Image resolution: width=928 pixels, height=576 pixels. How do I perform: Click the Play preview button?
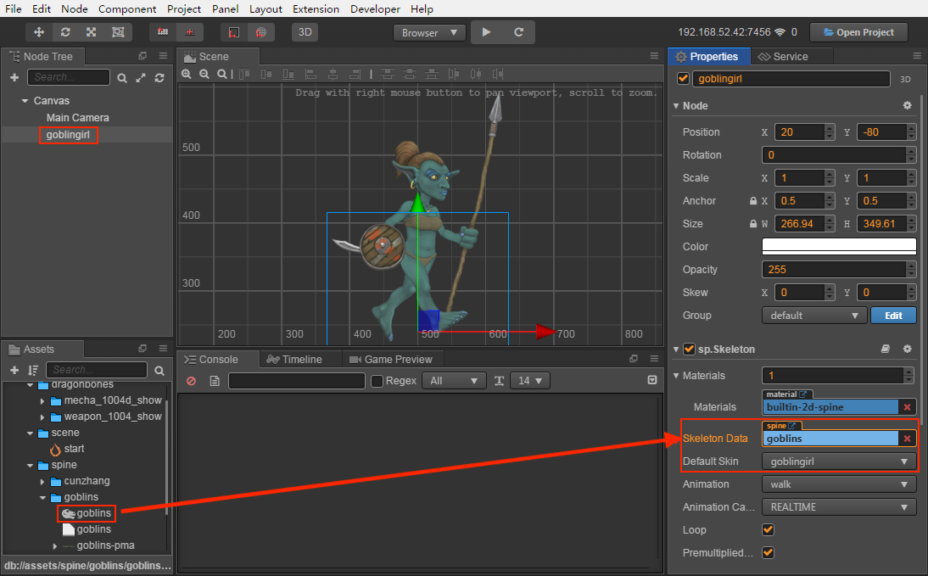[x=487, y=32]
